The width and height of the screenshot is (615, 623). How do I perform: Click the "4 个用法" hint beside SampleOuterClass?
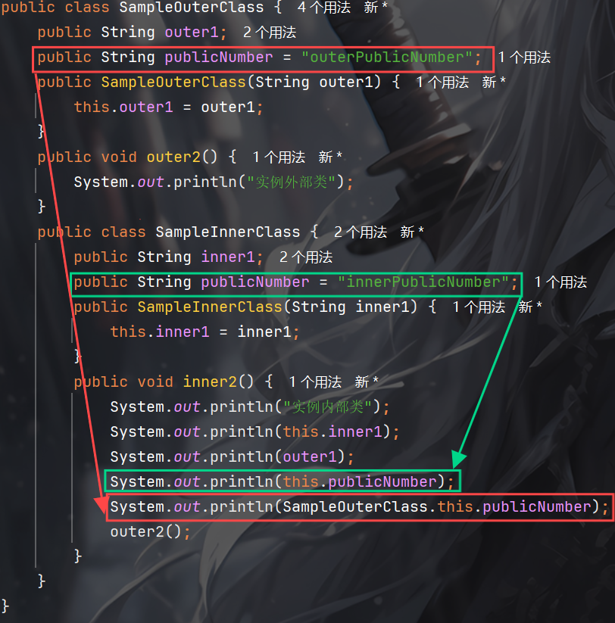click(324, 7)
